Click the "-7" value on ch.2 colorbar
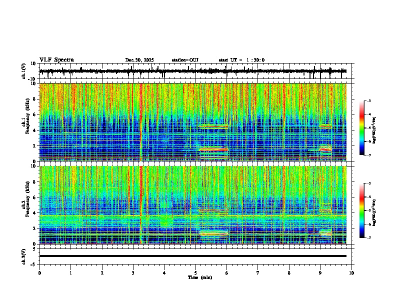 click(368, 237)
